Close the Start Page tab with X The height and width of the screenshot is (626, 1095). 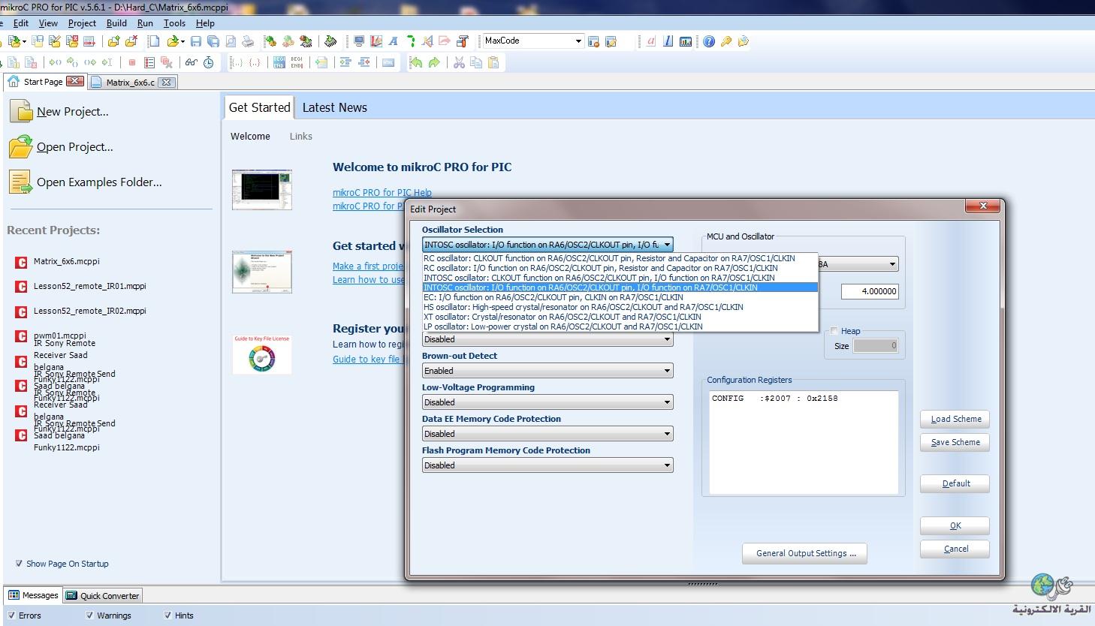(74, 81)
